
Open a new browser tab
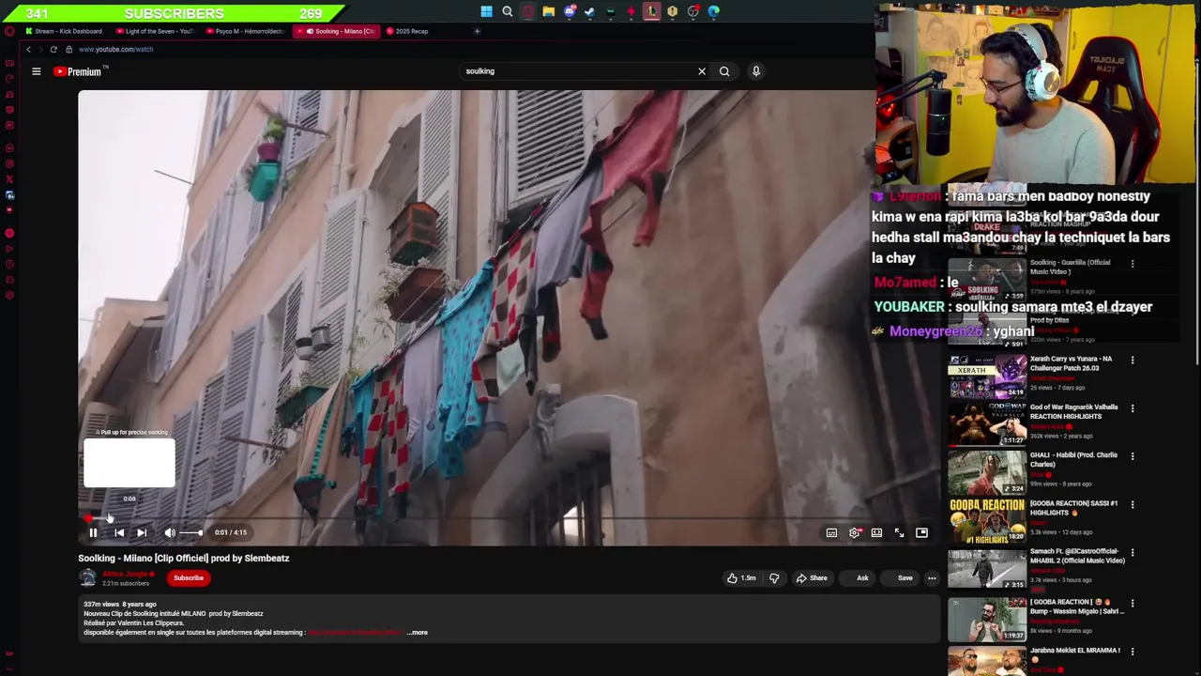477,31
